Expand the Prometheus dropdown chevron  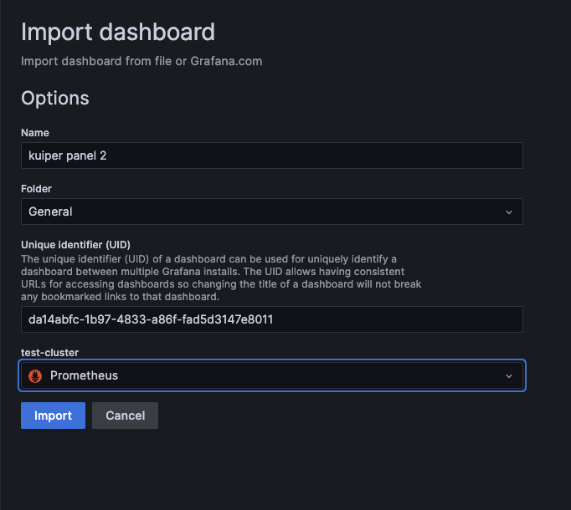509,375
